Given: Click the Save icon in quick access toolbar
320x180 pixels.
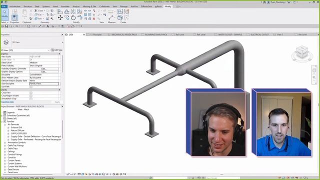Looking at the screenshot, I should point(6,26).
